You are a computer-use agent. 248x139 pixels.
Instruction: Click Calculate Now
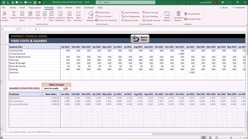click(192, 14)
